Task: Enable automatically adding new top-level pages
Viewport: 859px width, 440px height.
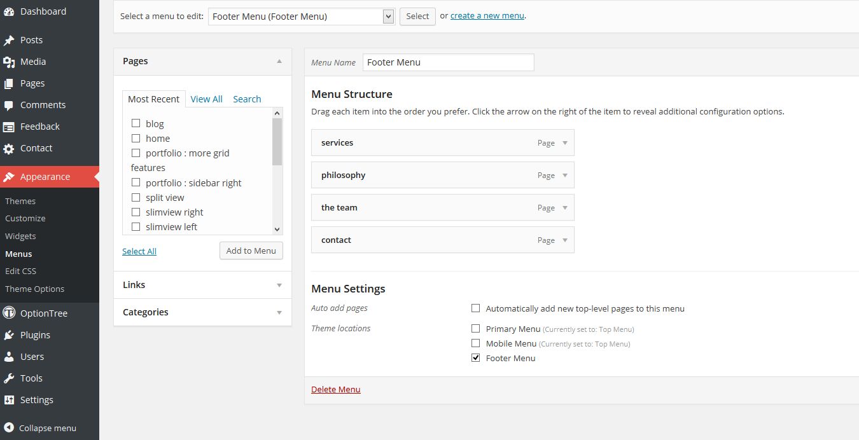Action: click(475, 308)
